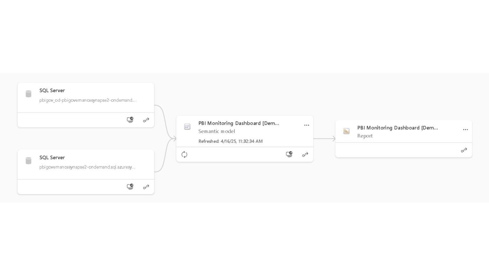
Task: Open more options on the semantic model card
Action: pos(306,125)
